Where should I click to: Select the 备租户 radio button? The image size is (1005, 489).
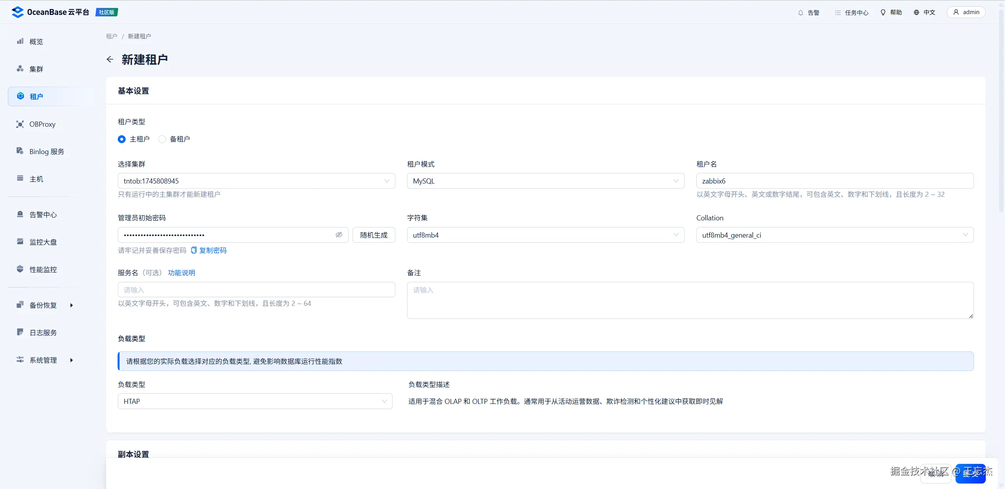click(162, 139)
